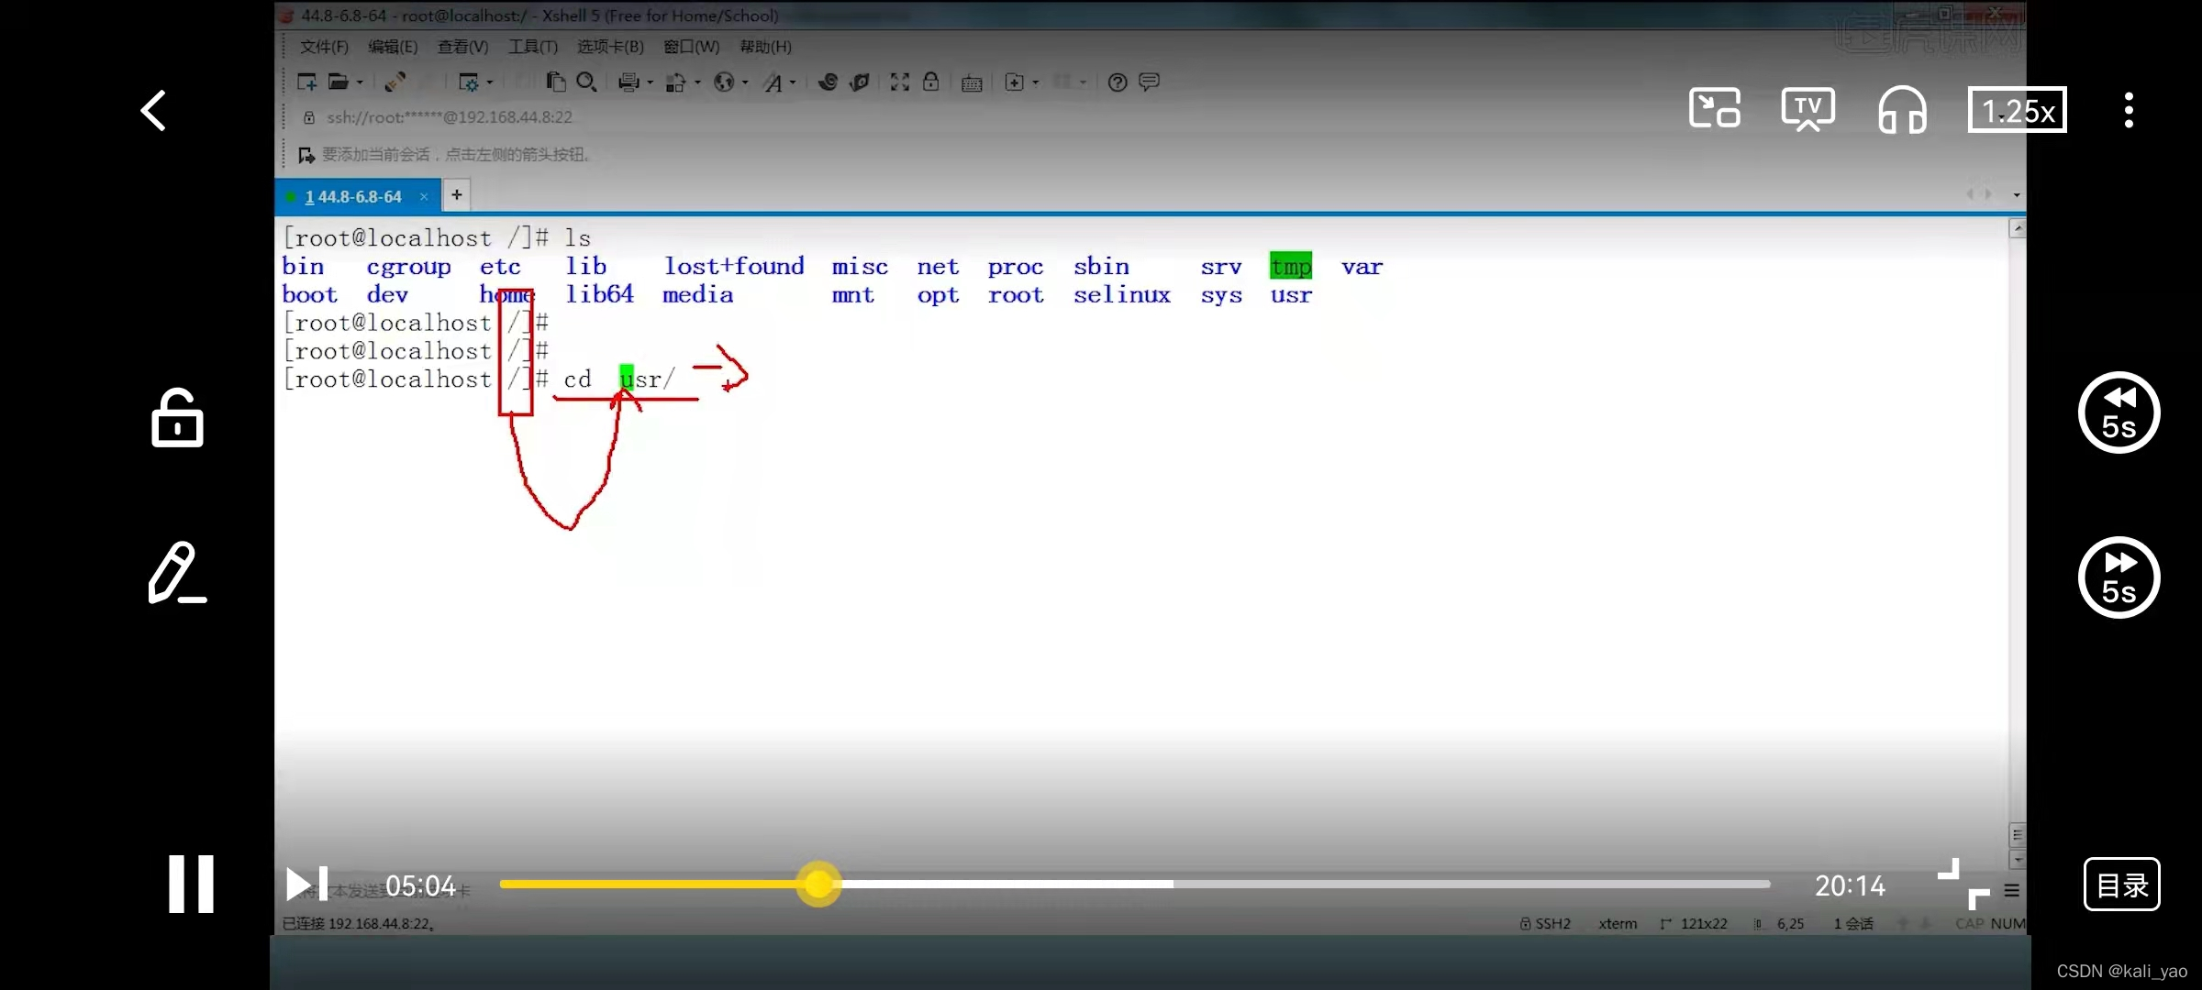Toggle the screen lock padlock
This screenshot has height=990, width=2202.
coord(177,418)
